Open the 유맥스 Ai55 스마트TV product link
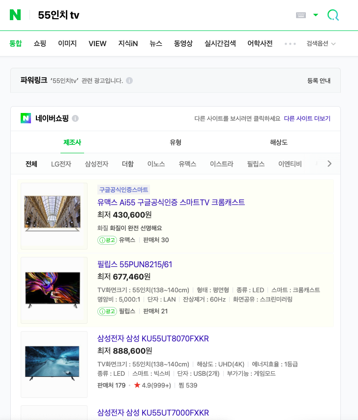The image size is (358, 420). (x=171, y=202)
